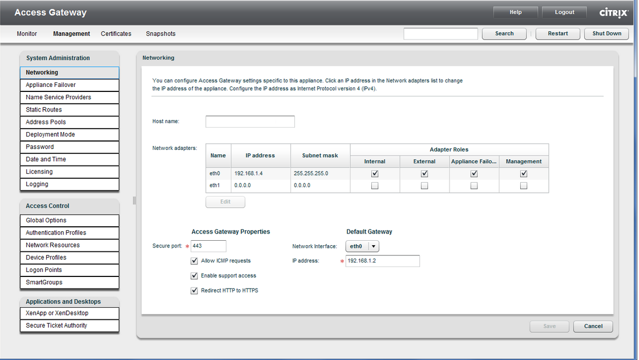Enable eth1 Internal role checkbox

(375, 186)
